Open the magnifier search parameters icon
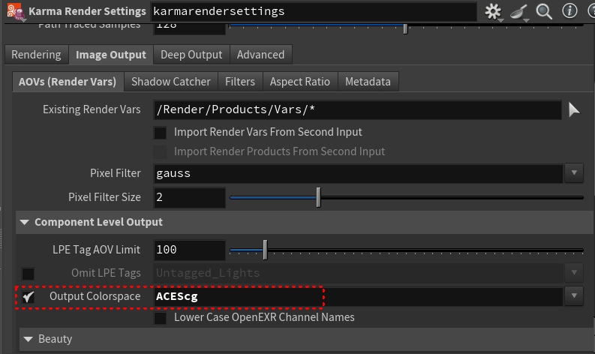The height and width of the screenshot is (354, 595). pyautogui.click(x=544, y=11)
